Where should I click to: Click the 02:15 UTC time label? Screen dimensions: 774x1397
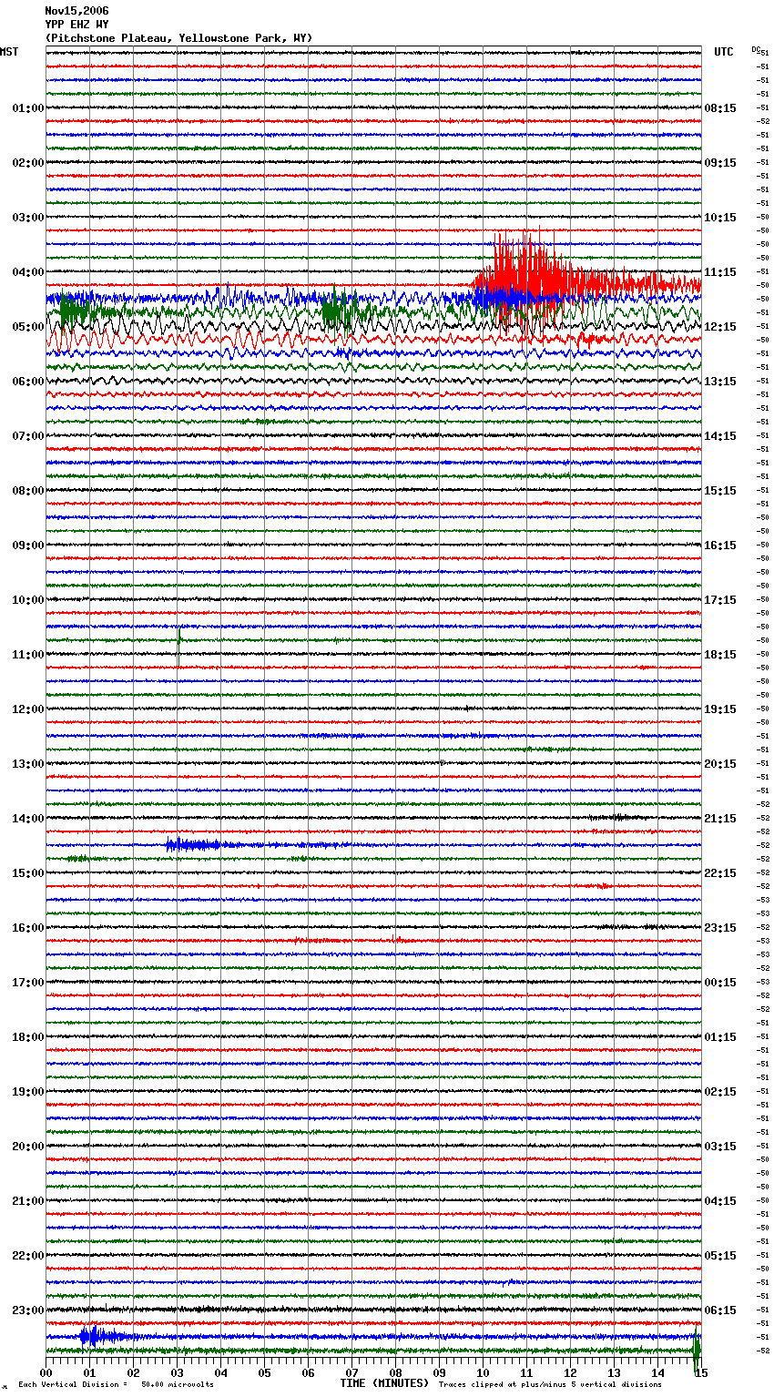(720, 1092)
